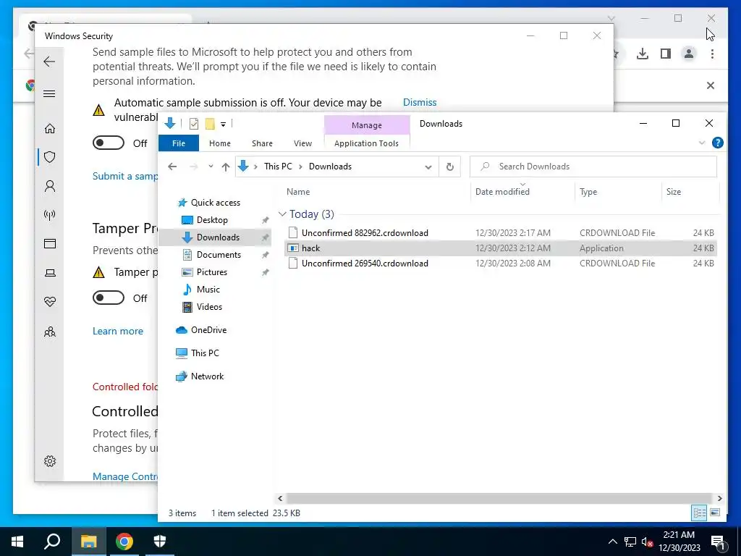
Task: Click the Manage contextual tab
Action: click(367, 125)
